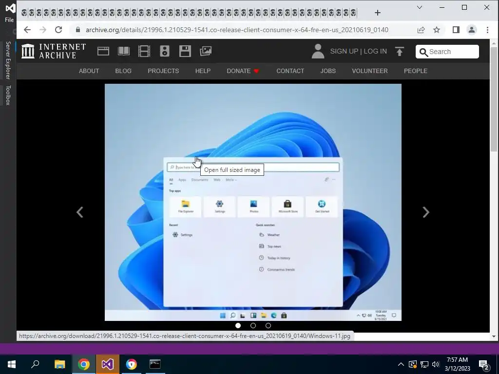This screenshot has height=374, width=499.
Task: Open the VOLUNTEER link
Action: [369, 71]
